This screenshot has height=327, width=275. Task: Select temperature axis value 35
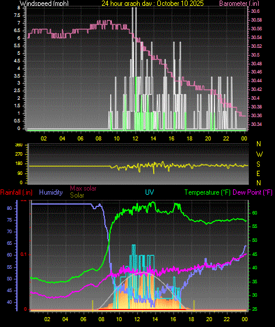(x=255, y=282)
